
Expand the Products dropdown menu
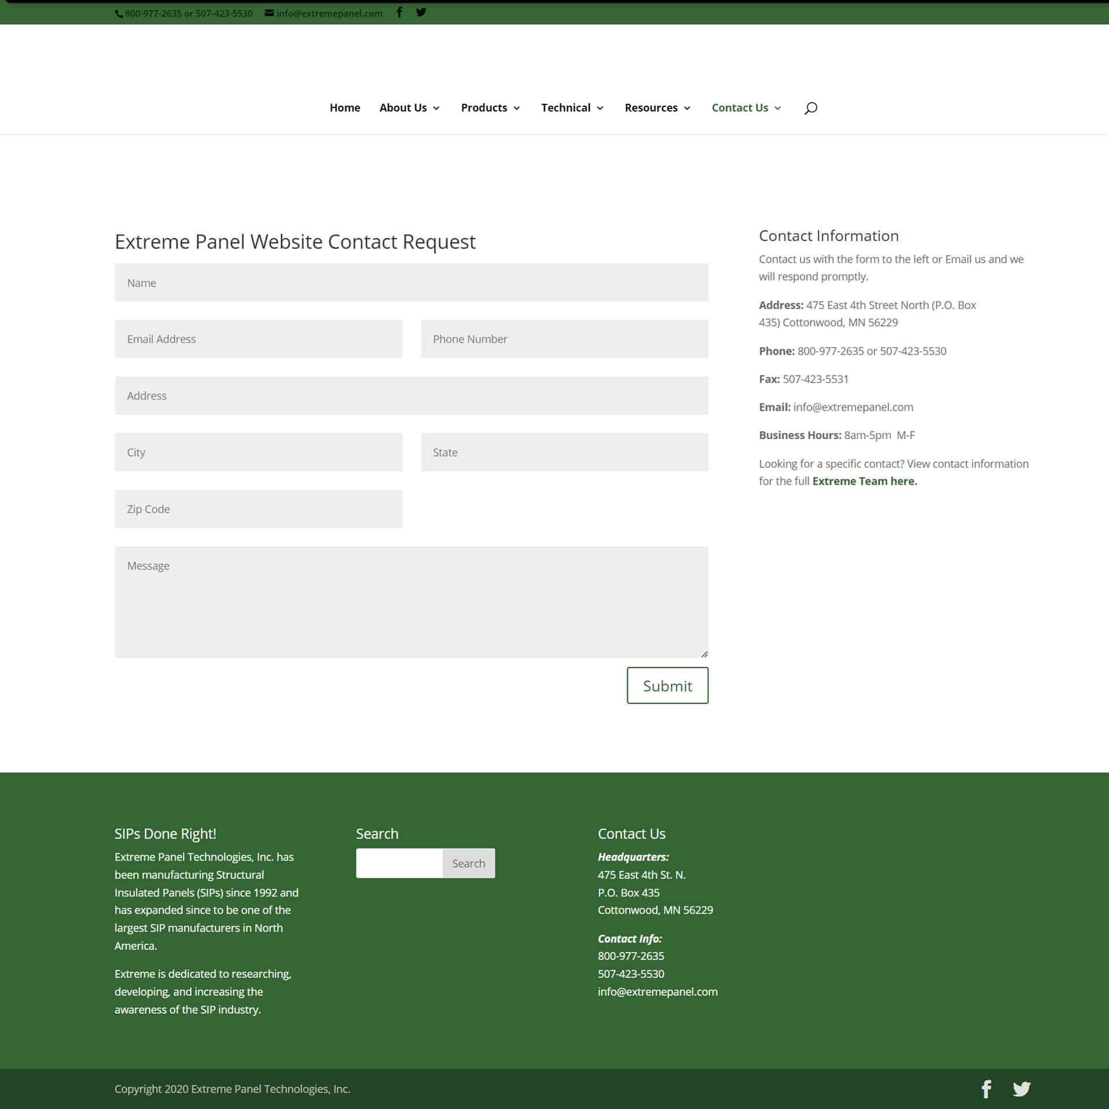click(490, 108)
